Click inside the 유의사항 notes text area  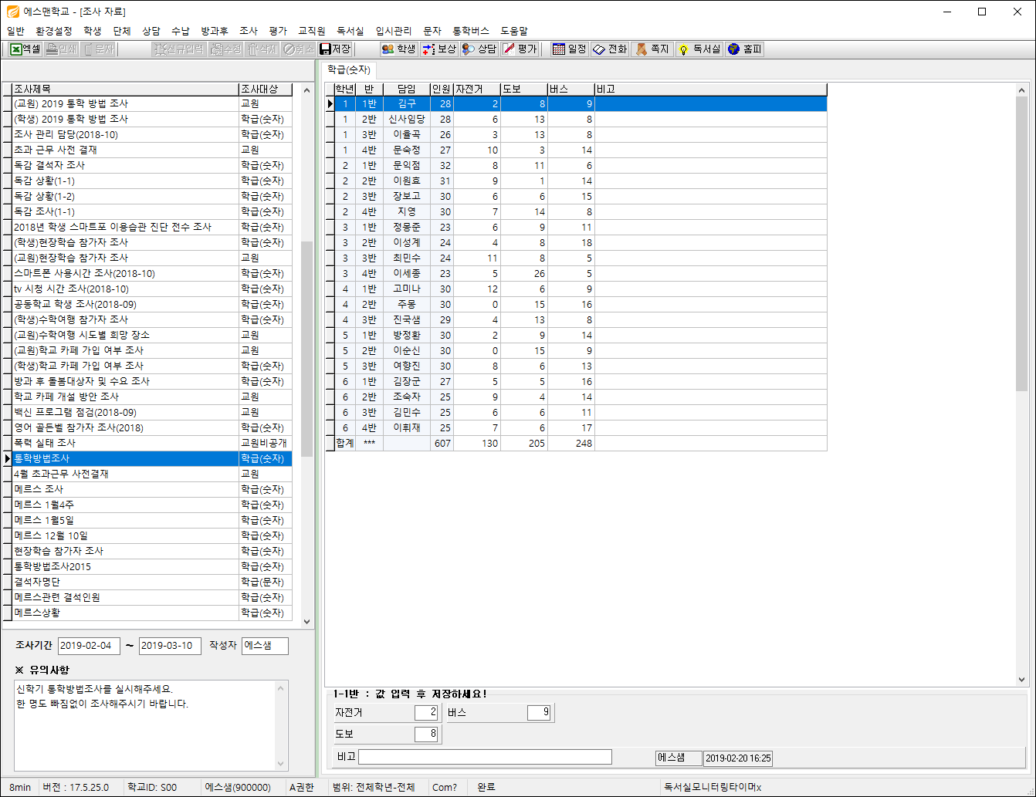[145, 724]
